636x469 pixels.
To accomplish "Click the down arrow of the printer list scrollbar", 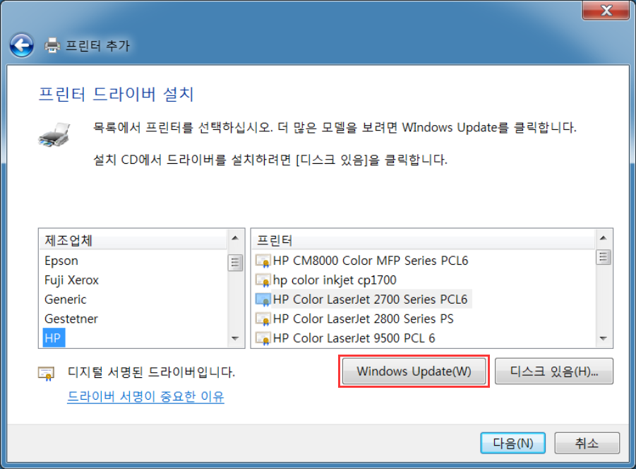I will tap(603, 338).
